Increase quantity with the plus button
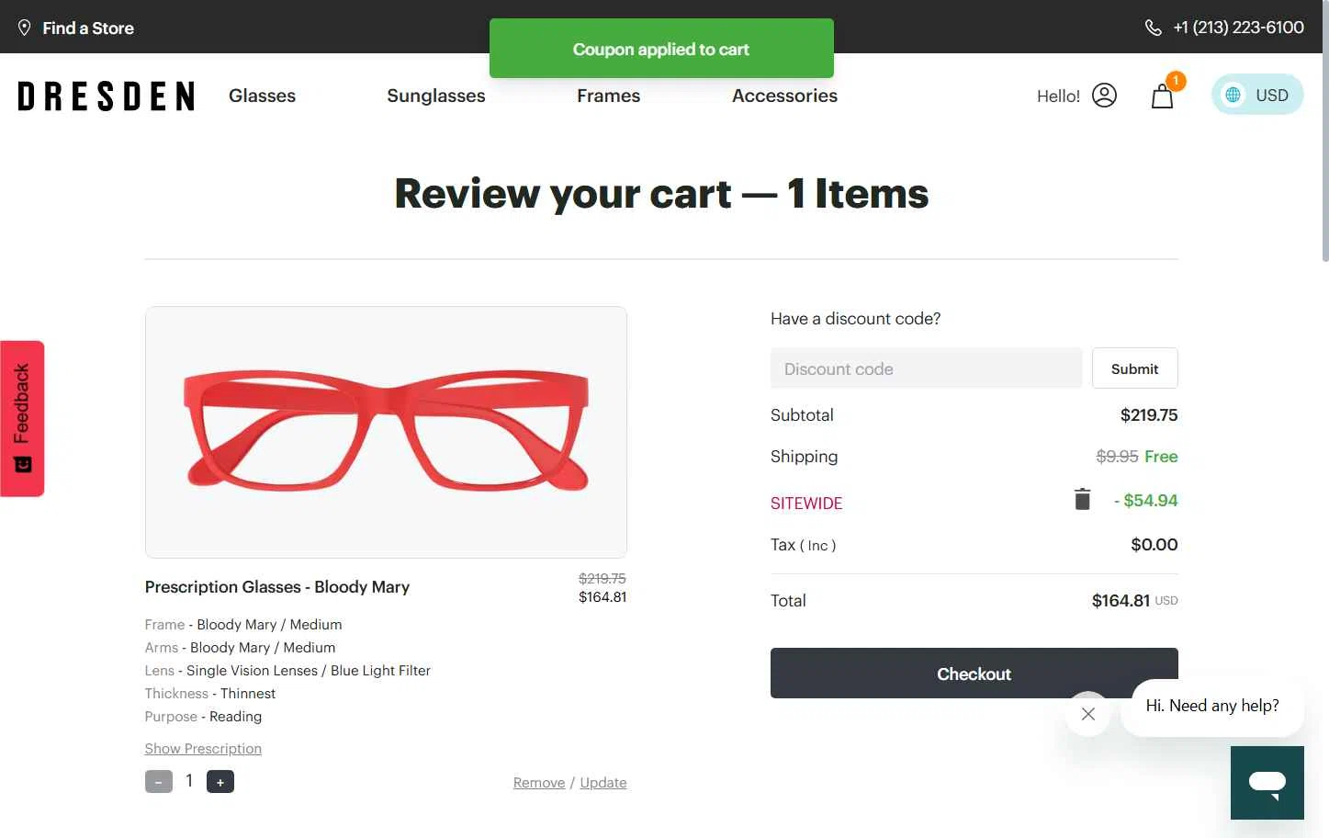1329x838 pixels. 220,782
